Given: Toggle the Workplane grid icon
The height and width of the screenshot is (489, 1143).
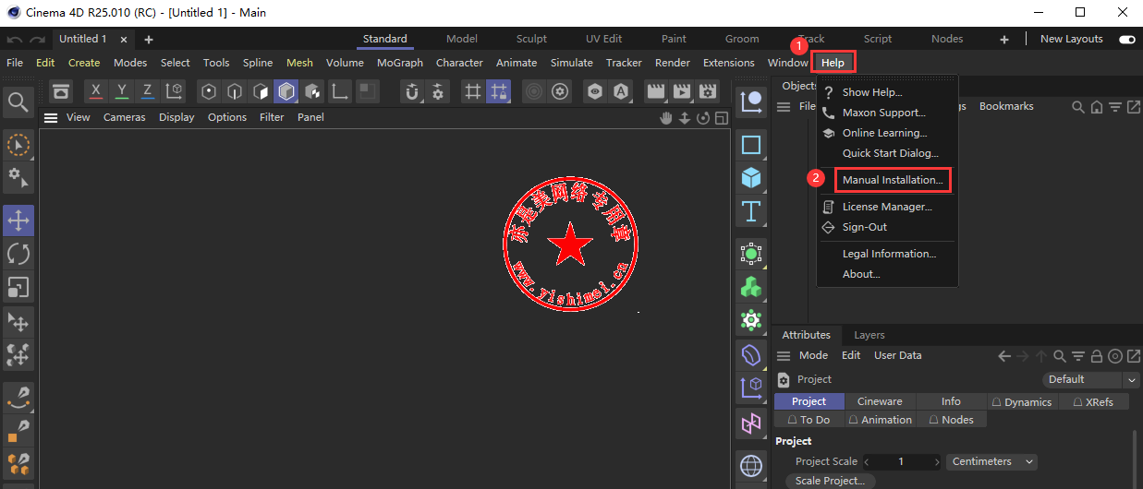Looking at the screenshot, I should tap(473, 91).
